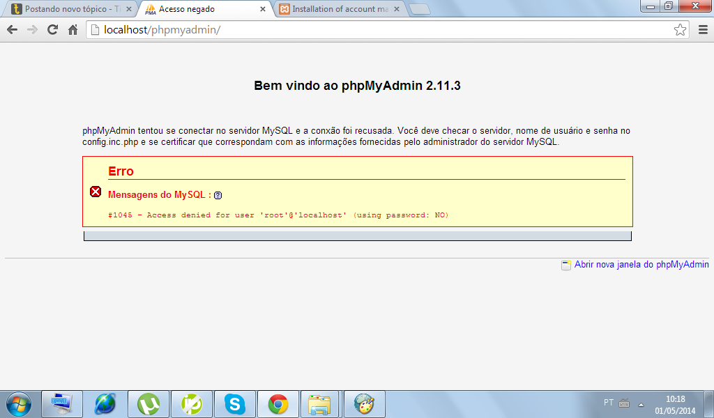Image resolution: width=714 pixels, height=418 pixels.
Task: Launch the globe browser from taskbar
Action: pyautogui.click(x=105, y=404)
